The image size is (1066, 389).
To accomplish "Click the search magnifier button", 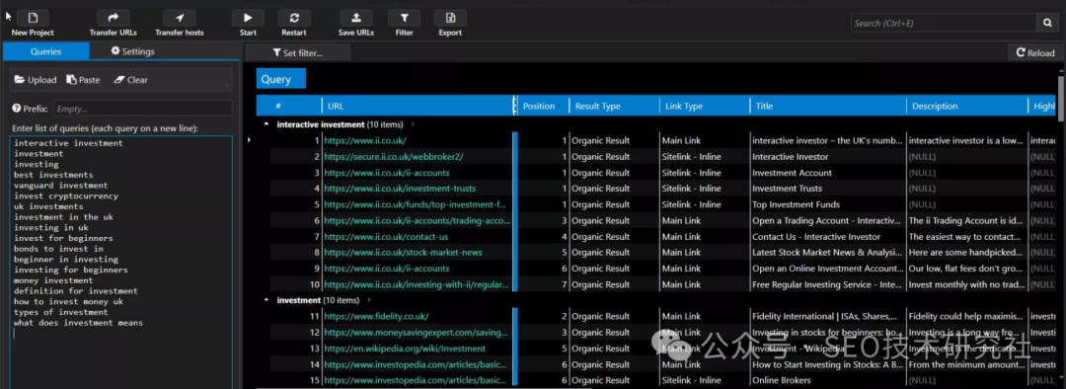I will (x=1047, y=23).
